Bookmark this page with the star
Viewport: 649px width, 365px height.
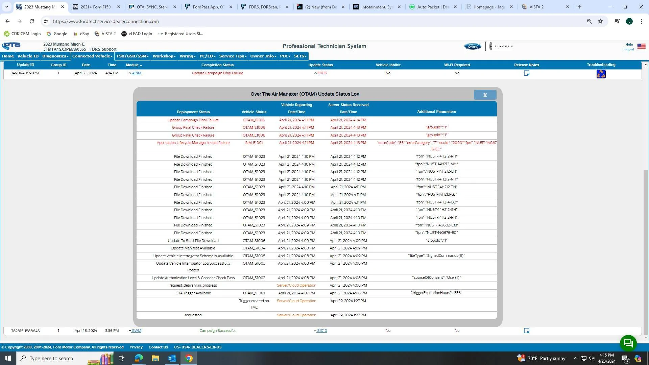[600, 21]
